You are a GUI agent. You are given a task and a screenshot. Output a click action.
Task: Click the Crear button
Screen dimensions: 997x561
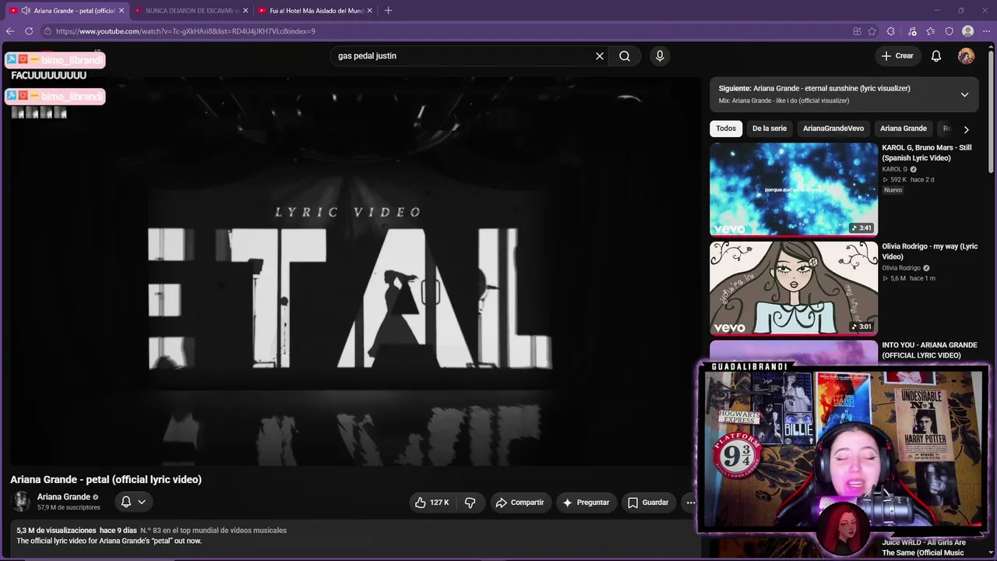(897, 56)
